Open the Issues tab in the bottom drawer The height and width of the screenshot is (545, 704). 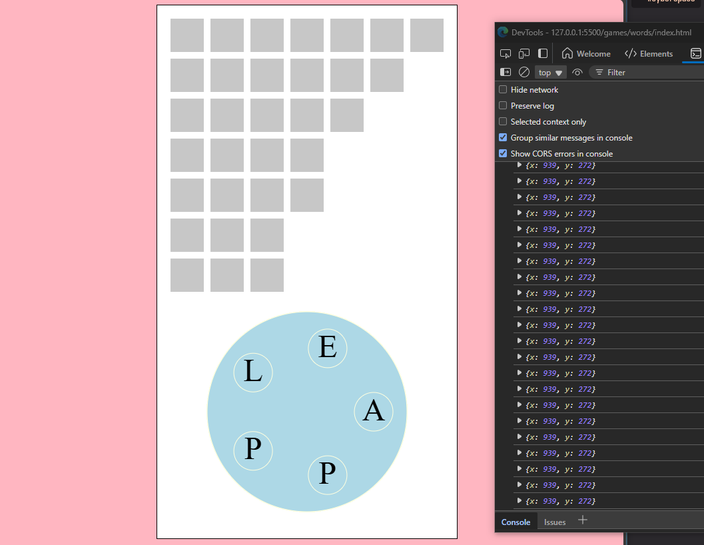(555, 522)
